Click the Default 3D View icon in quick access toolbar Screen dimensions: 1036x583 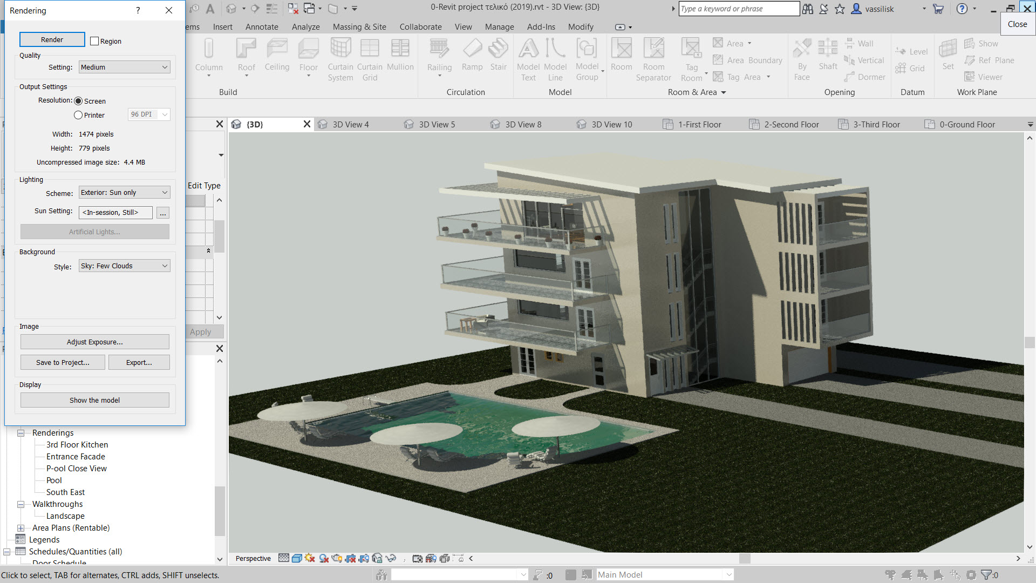pyautogui.click(x=231, y=9)
